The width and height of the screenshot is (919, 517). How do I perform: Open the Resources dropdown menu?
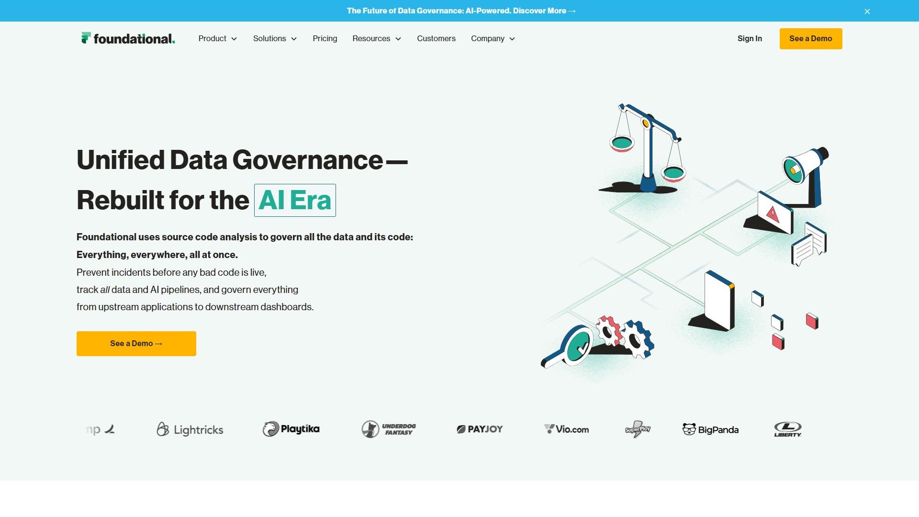coord(377,38)
